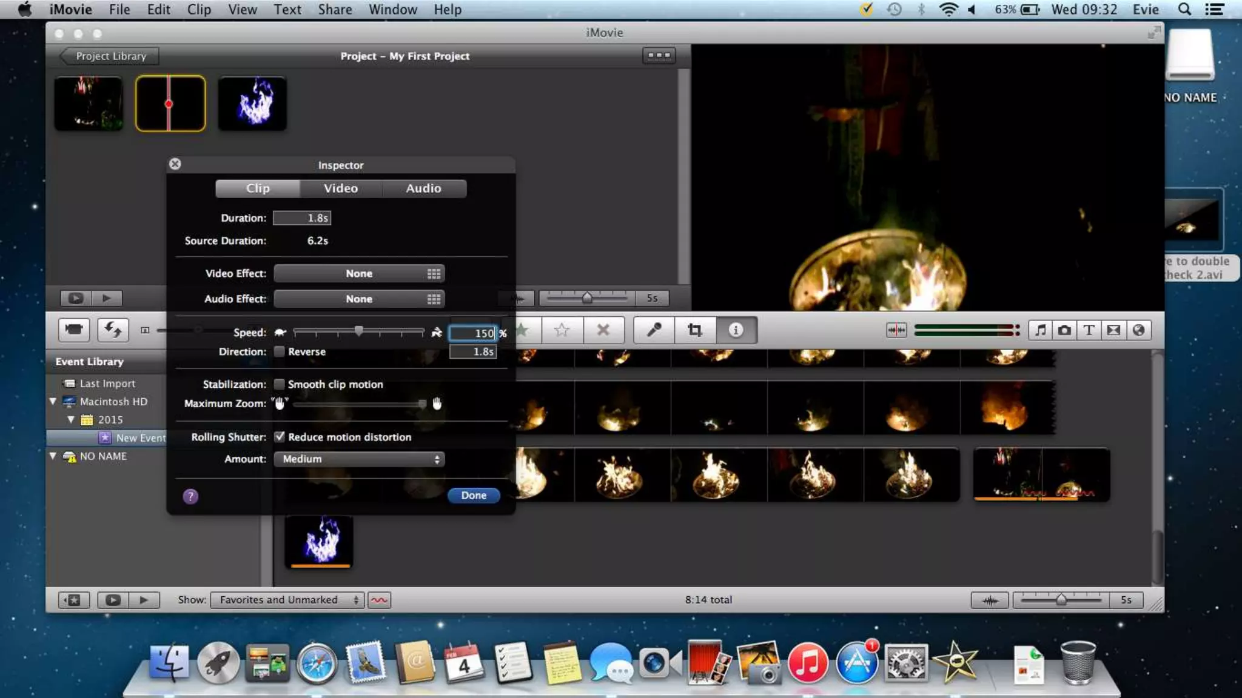Adjust the project frames-per-thumbnail slider
Screen dimensions: 1242x698
click(x=586, y=298)
